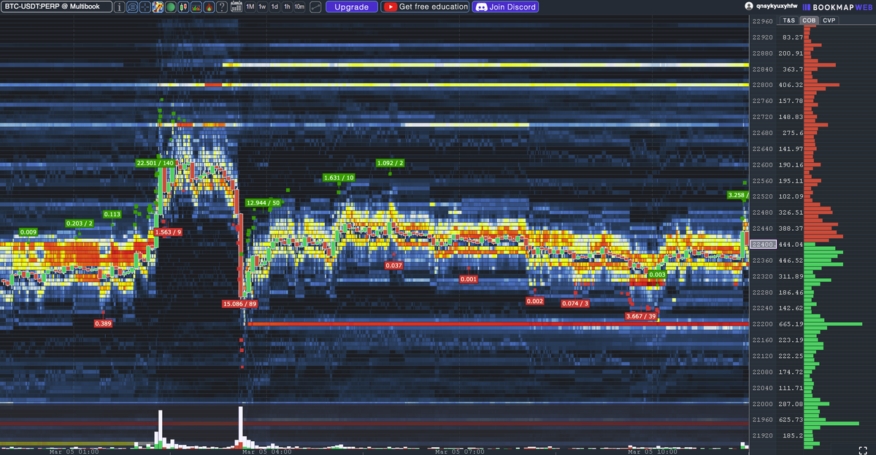The image size is (876, 455).
Task: Click the 22800 price level on axis
Action: pos(764,85)
